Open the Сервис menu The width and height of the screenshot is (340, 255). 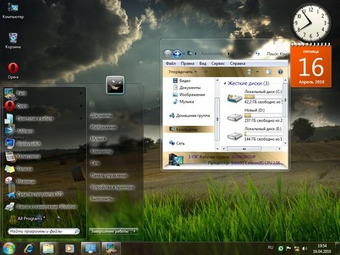click(218, 63)
